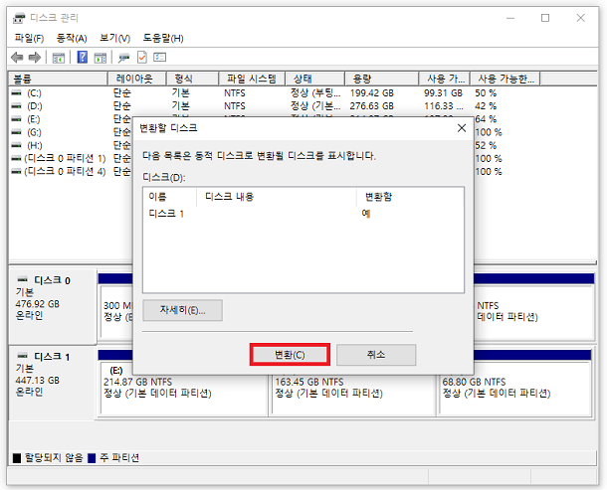
Task: Toggle the action pane toolbar icon
Action: point(101,58)
